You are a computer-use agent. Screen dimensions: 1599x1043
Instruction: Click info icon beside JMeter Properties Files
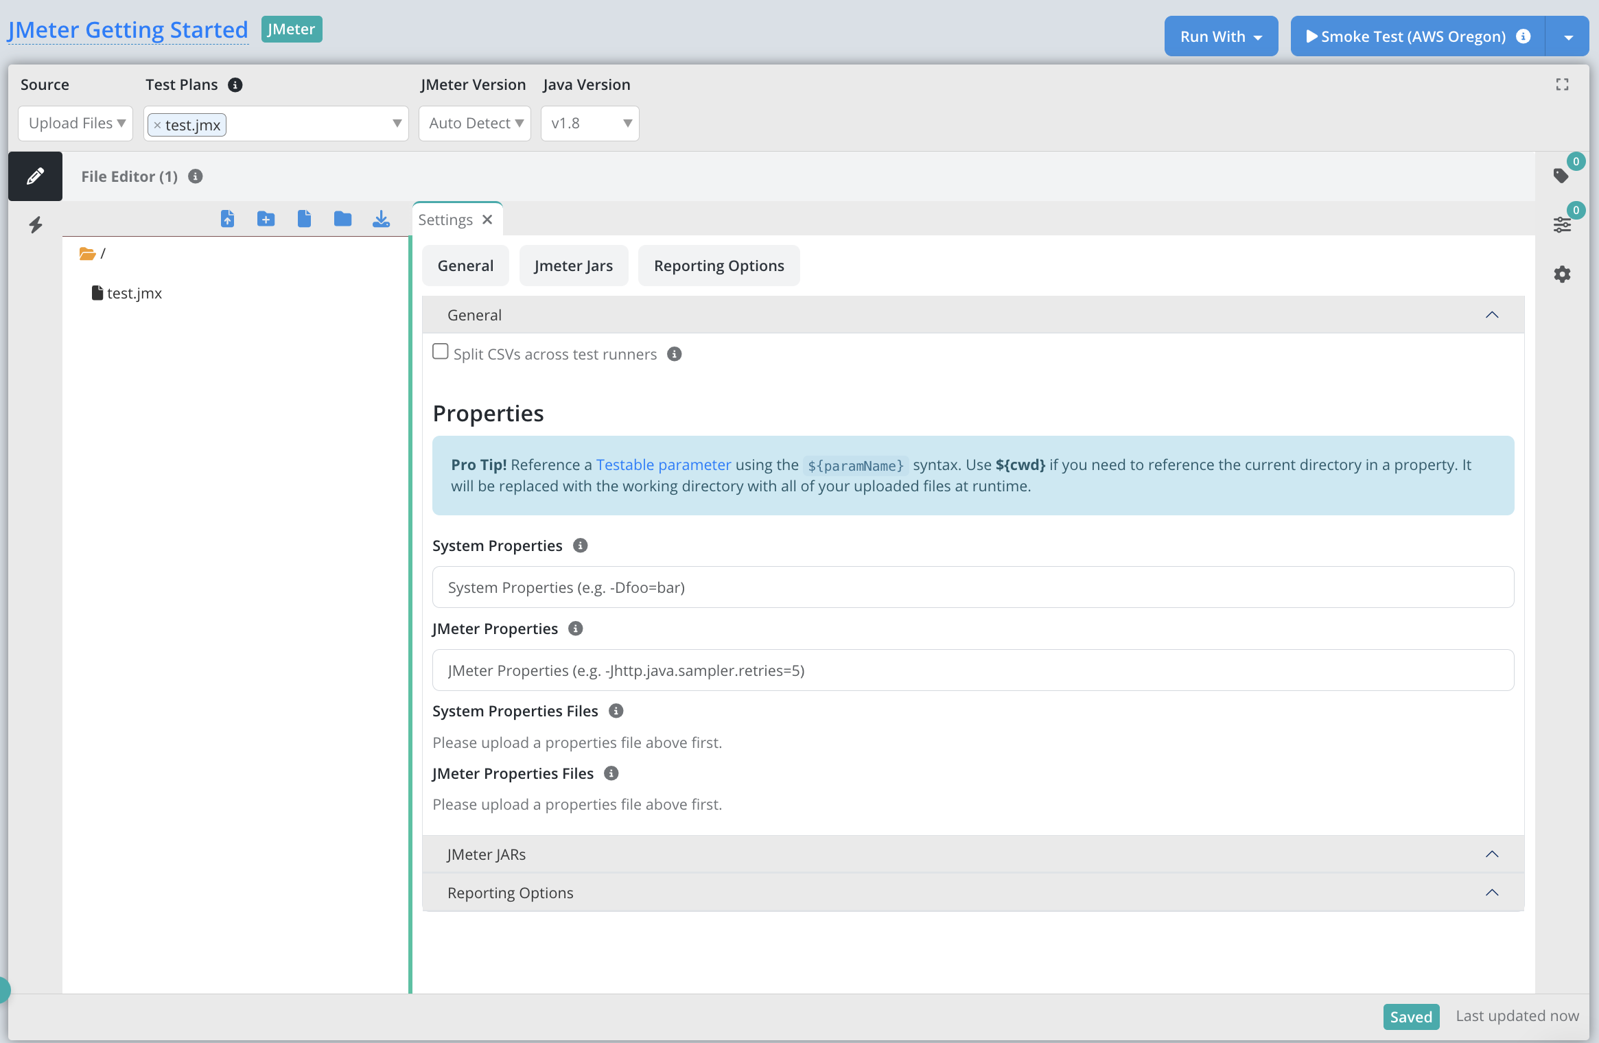(x=611, y=773)
